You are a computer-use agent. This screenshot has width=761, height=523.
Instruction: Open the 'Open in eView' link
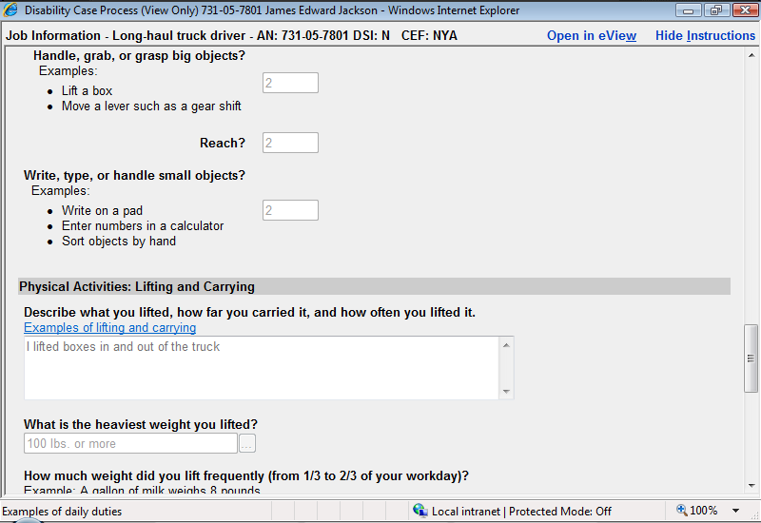click(x=591, y=35)
